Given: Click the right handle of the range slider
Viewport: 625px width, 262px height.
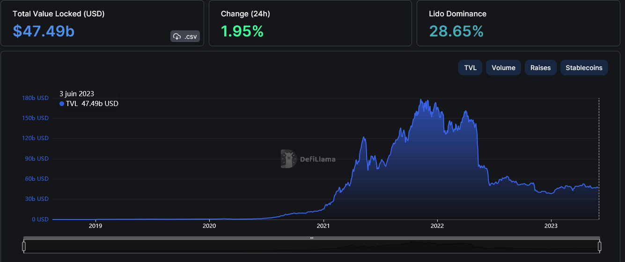Looking at the screenshot, I should coord(599,246).
